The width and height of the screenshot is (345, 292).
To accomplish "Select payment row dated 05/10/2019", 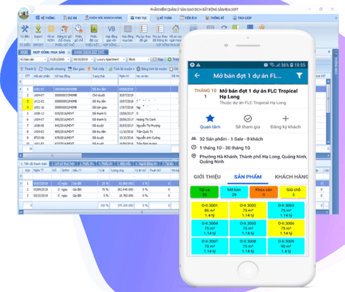I will click(x=98, y=195).
